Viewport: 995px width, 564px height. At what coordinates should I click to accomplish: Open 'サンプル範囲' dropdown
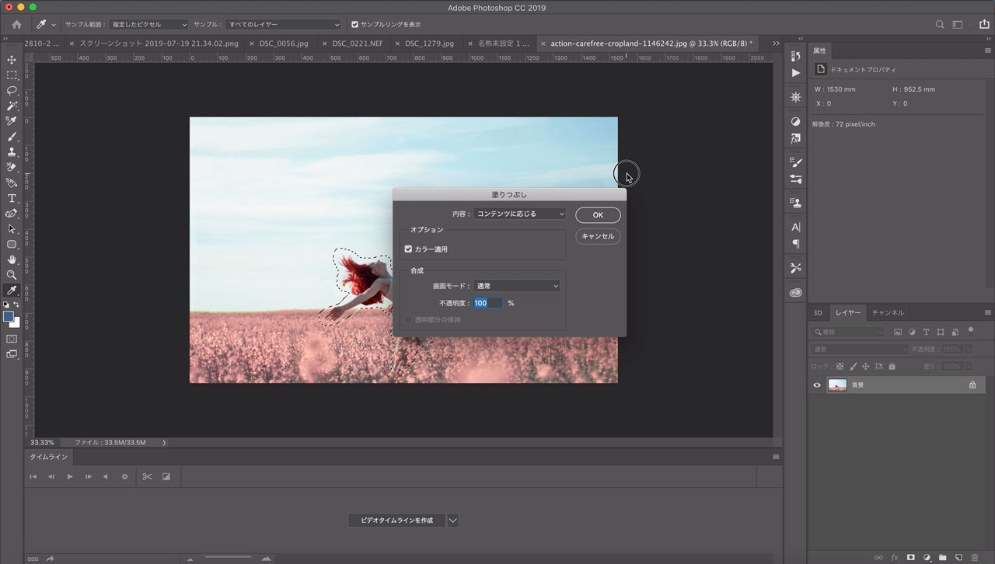pos(147,24)
